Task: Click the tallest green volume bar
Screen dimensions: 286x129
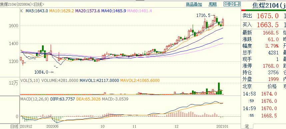Action: pyautogui.click(x=219, y=89)
